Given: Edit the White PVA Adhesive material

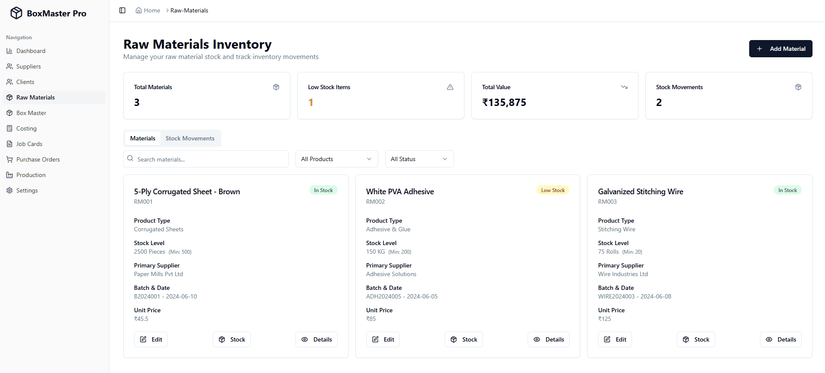Looking at the screenshot, I should (x=383, y=339).
